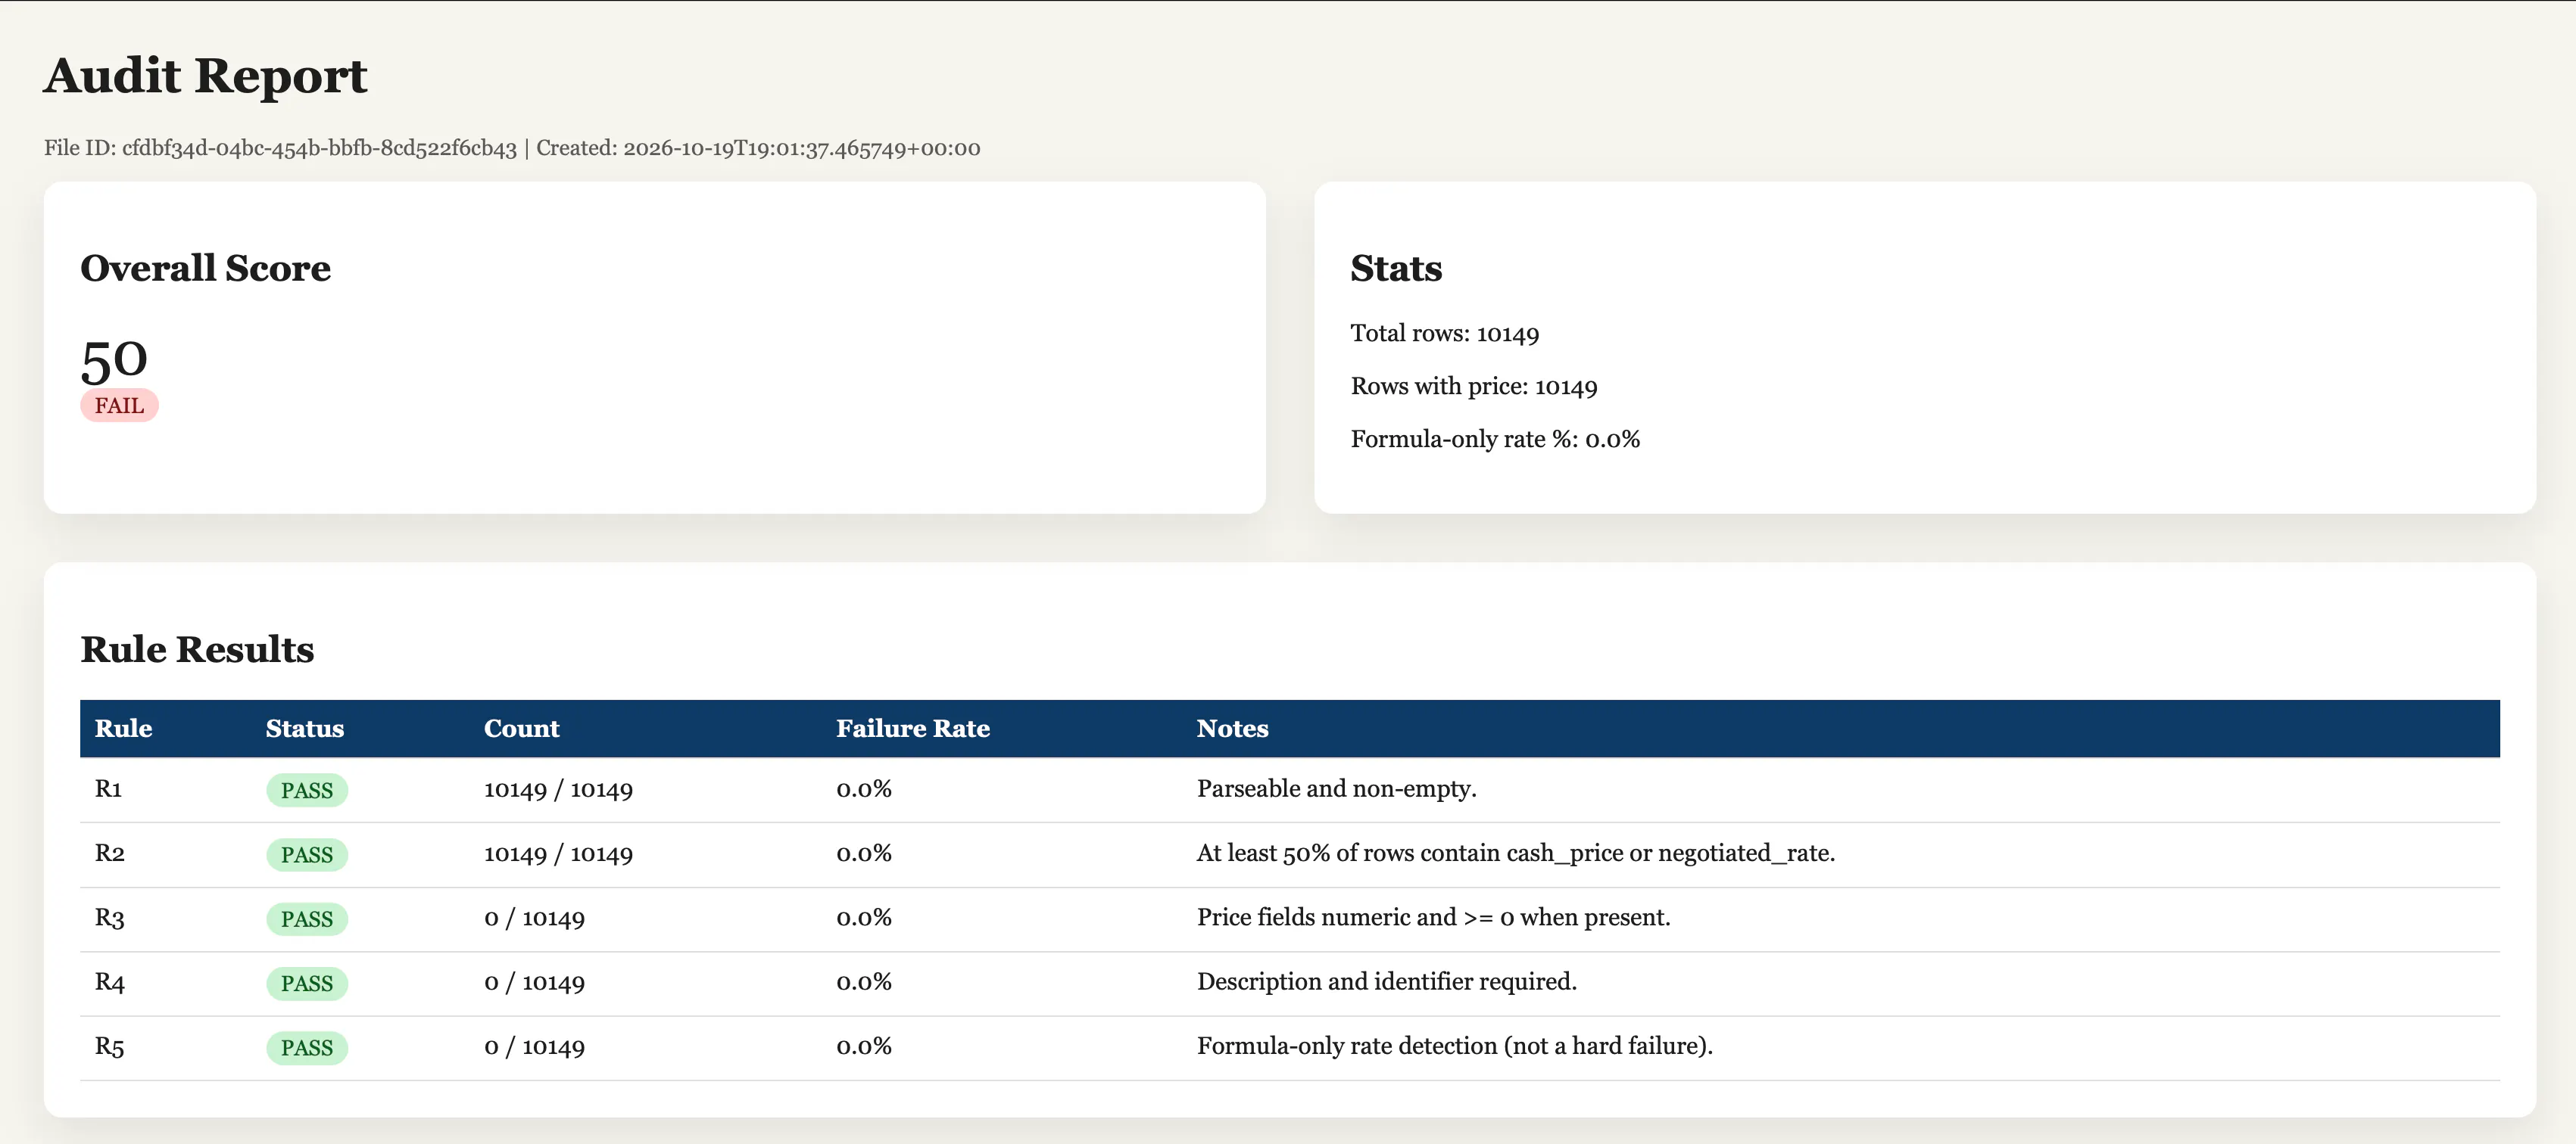
Task: Click the FAIL badge under Overall Score
Action: [119, 406]
